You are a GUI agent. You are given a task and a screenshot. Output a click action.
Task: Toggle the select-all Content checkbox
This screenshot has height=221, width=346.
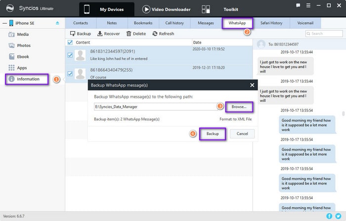pyautogui.click(x=70, y=43)
